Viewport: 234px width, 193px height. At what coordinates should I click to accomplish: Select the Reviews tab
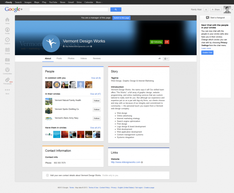pyautogui.click(x=97, y=59)
